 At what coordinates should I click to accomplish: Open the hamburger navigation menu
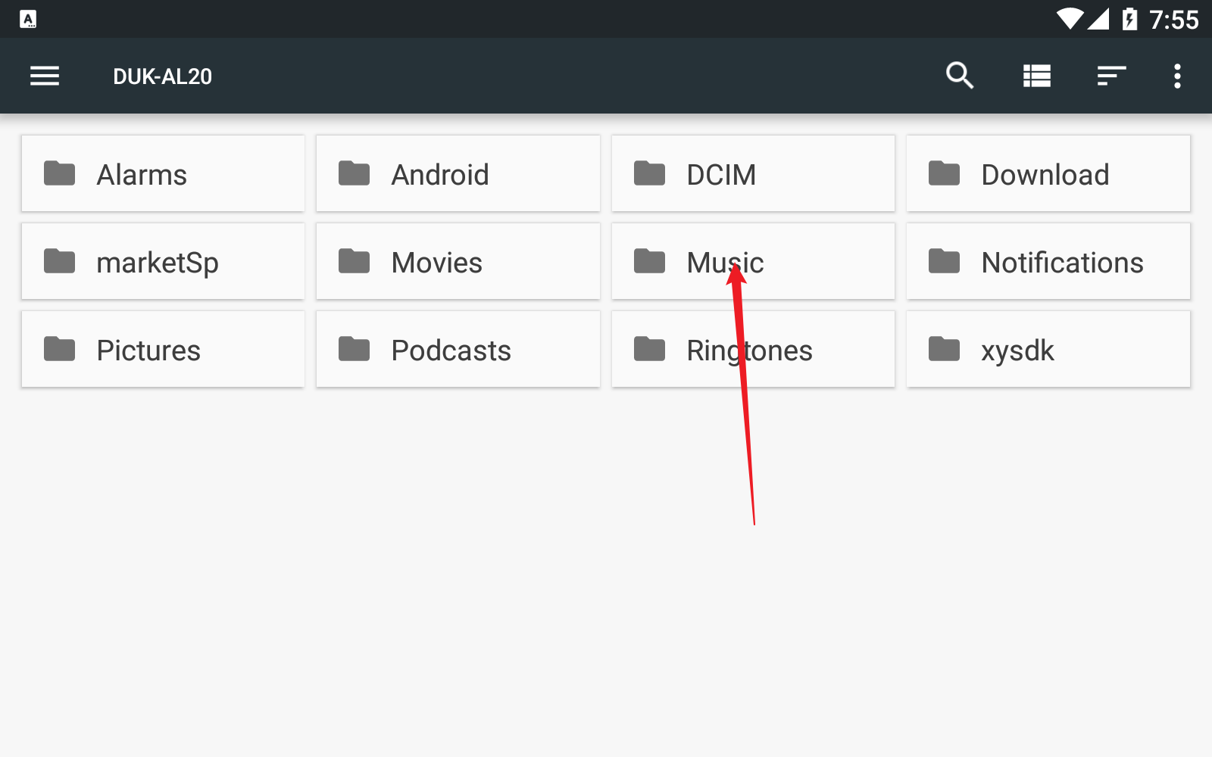point(45,76)
